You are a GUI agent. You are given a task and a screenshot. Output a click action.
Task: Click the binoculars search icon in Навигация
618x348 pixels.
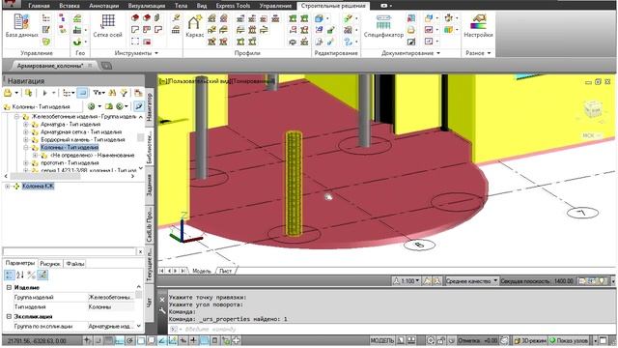click(x=112, y=93)
